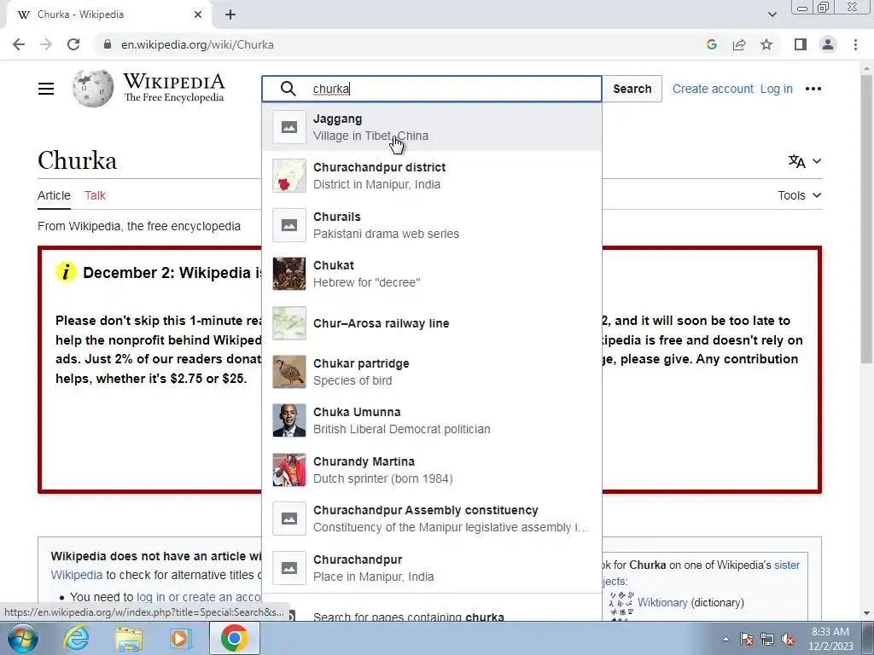Open Windows Media Player taskbar icon
874x655 pixels.
click(x=179, y=638)
